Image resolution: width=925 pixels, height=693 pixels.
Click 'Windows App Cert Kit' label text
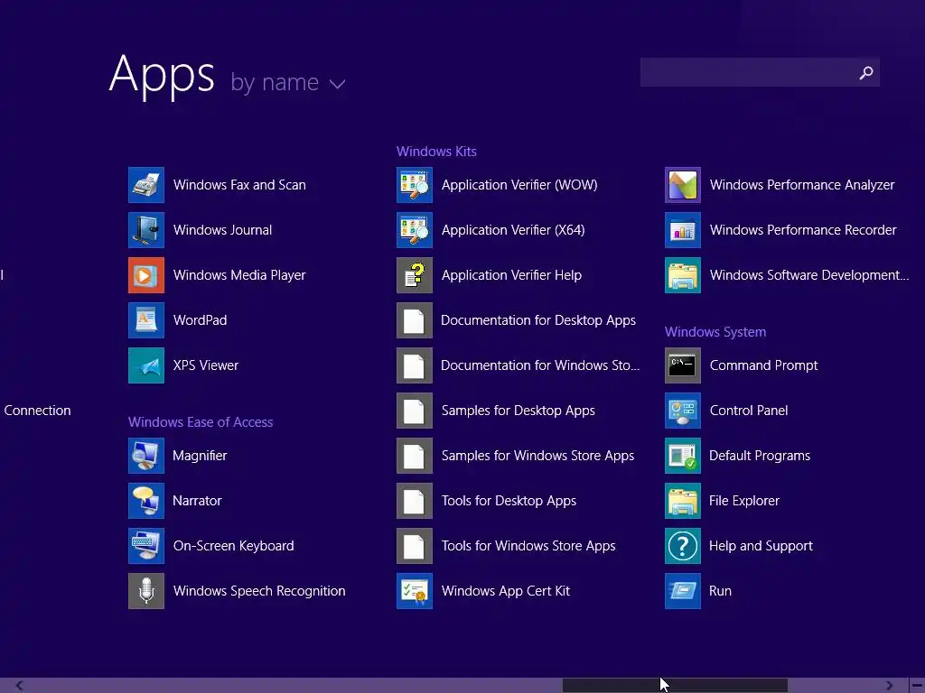coord(506,591)
